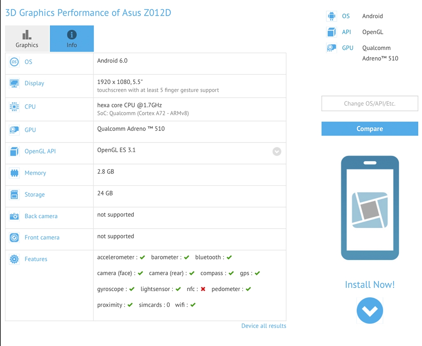The width and height of the screenshot is (422, 346).
Task: Click the Memory chip icon
Action: 14,173
